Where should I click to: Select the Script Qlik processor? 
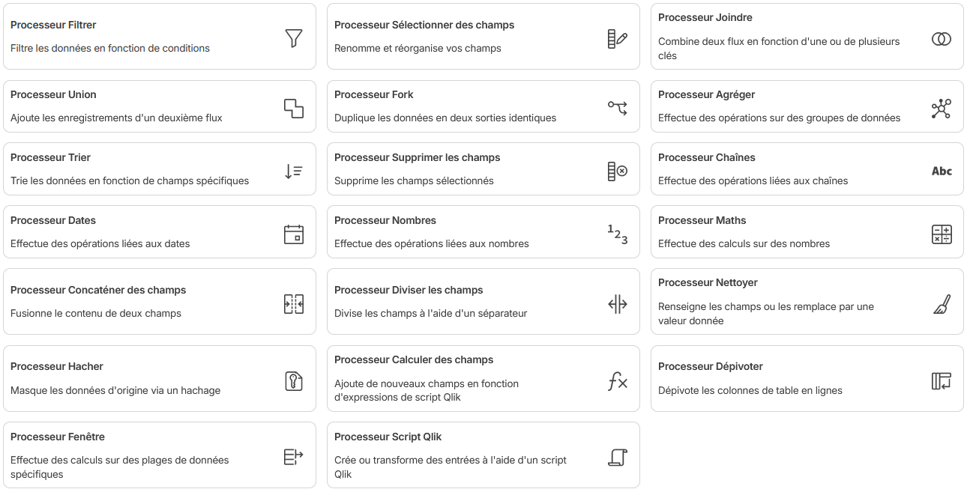pos(483,455)
